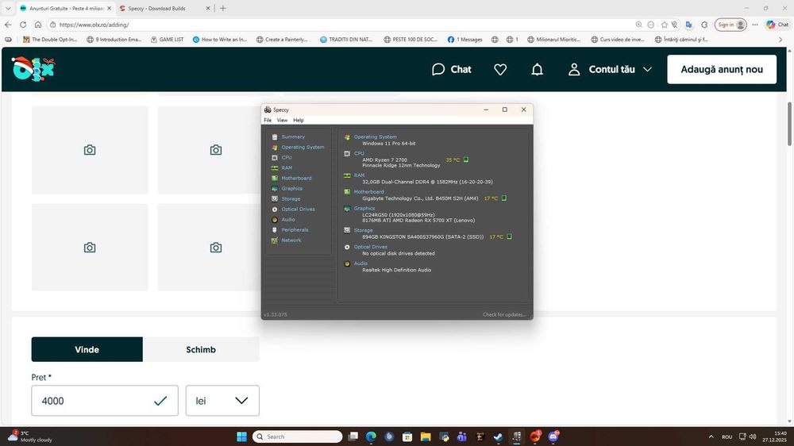
Task: Select Summary in Speccy sidebar
Action: (x=293, y=136)
